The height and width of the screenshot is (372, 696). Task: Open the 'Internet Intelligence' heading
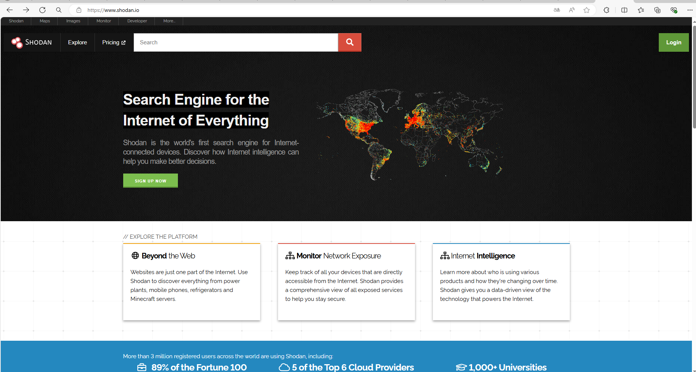click(483, 256)
